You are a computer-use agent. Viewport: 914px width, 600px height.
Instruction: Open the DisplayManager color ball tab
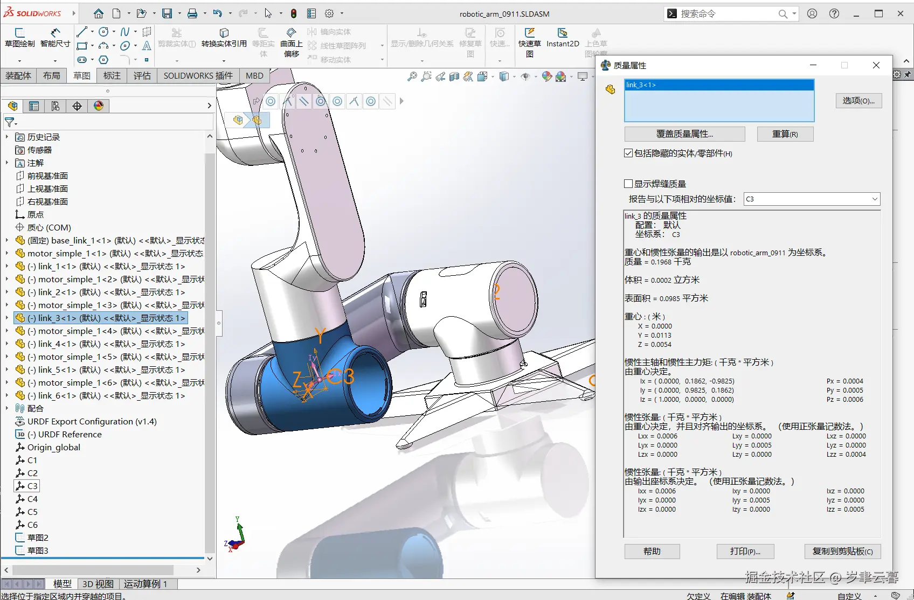click(x=99, y=106)
